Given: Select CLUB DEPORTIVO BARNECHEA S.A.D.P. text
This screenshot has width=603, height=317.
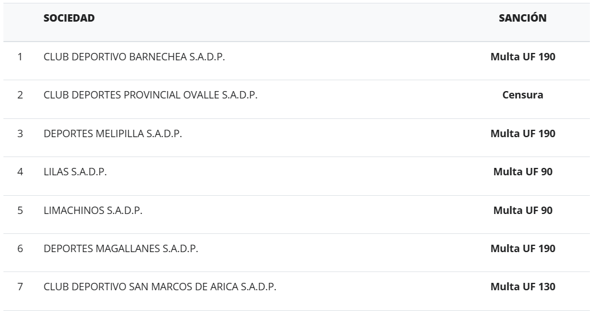Looking at the screenshot, I should coord(134,57).
